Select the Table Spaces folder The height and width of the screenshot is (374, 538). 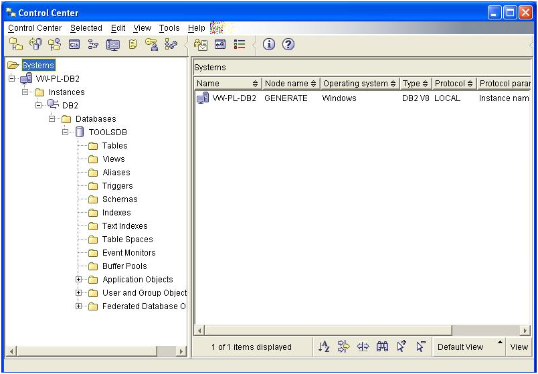coord(120,239)
